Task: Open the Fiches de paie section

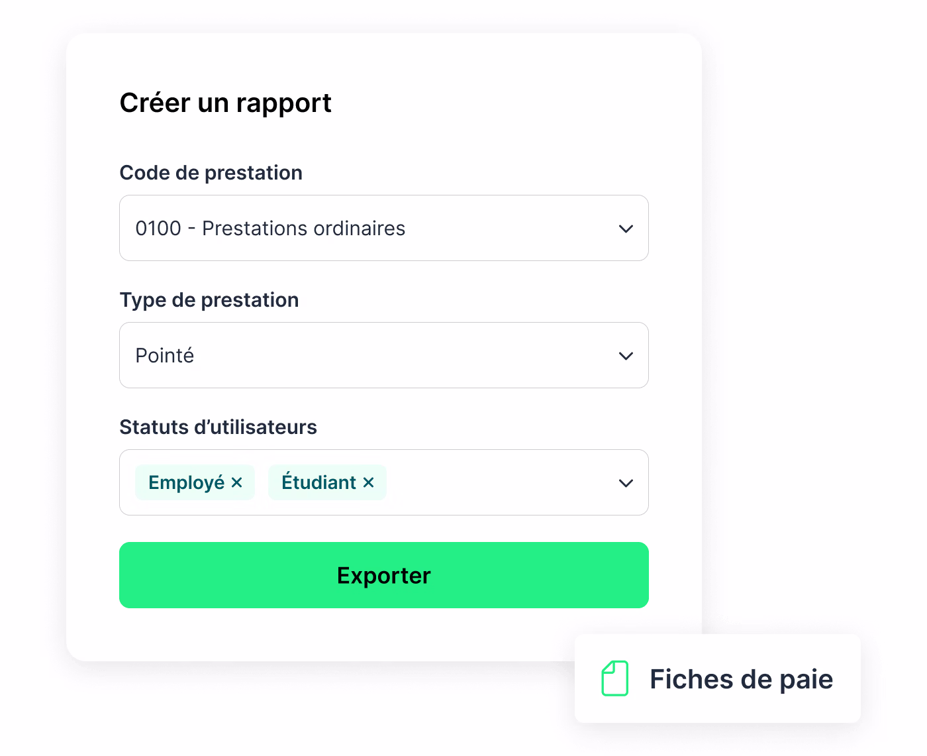Action: [717, 678]
